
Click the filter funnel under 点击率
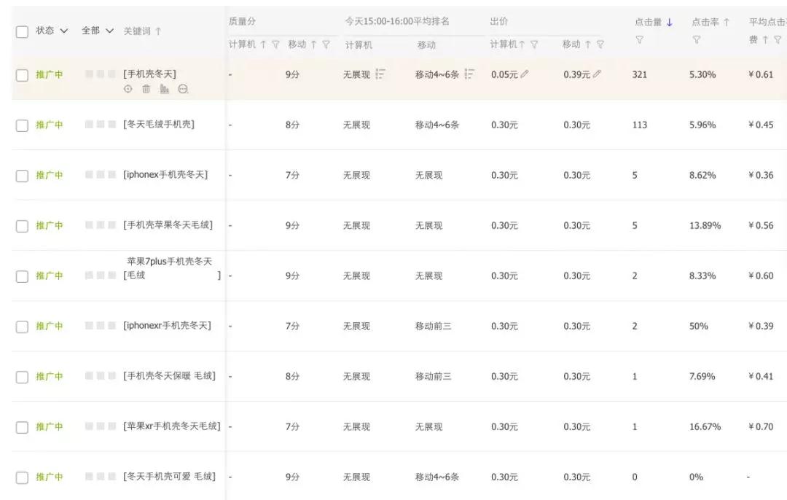tap(696, 40)
